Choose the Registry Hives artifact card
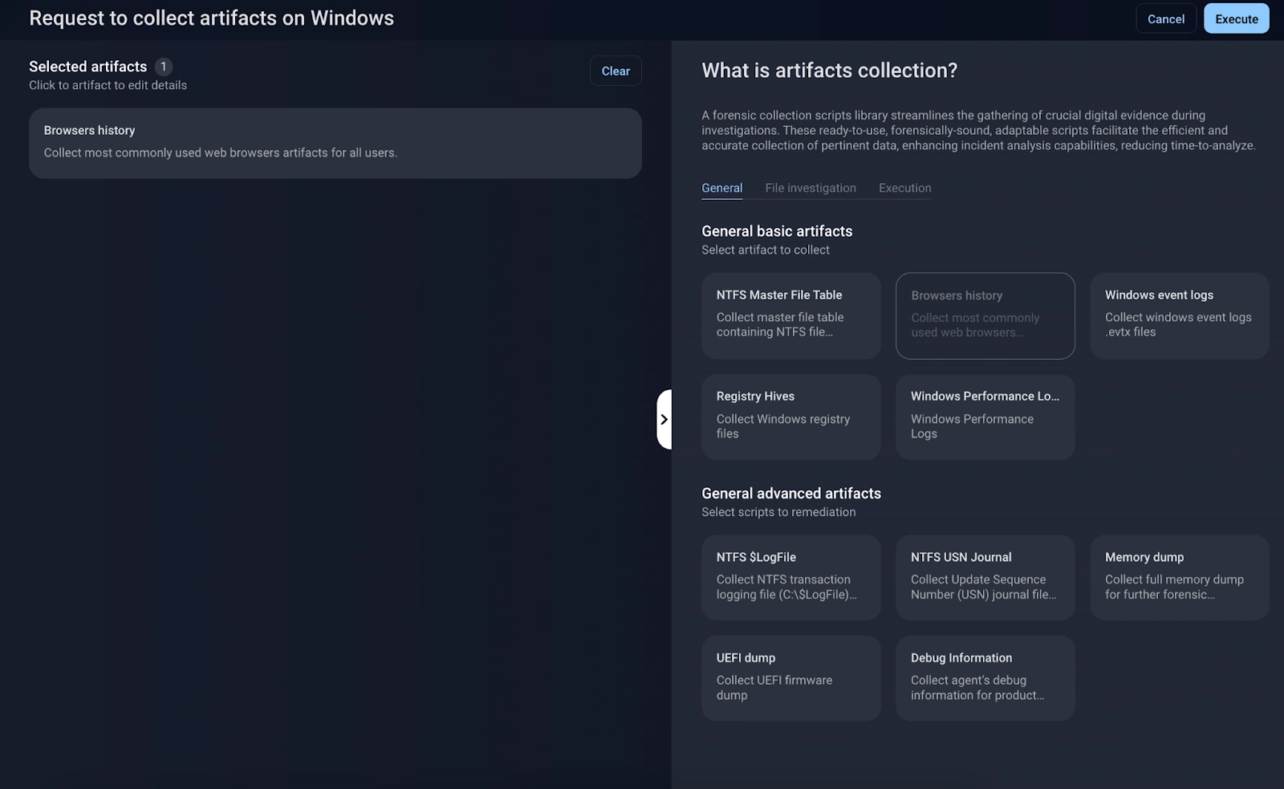Screen dimensions: 1284x789 (x=790, y=417)
